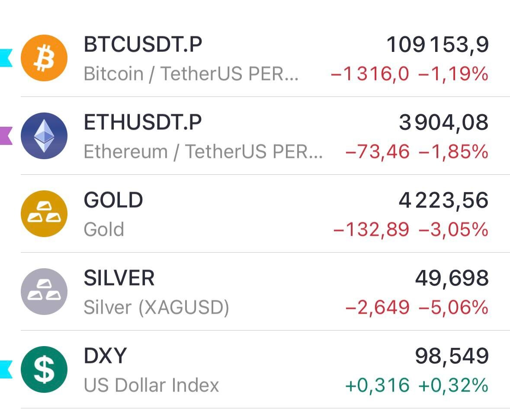Tap the cyan flag beside Bitcoin

pyautogui.click(x=6, y=58)
